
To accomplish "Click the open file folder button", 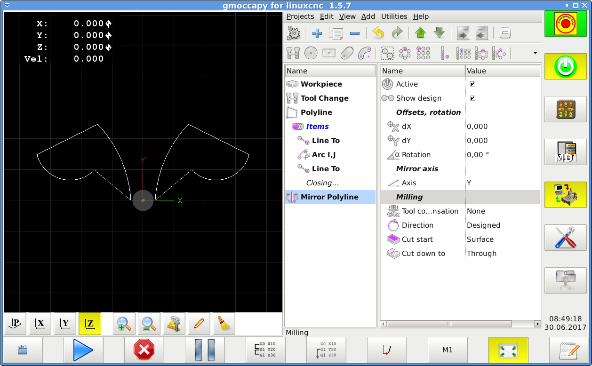I will pyautogui.click(x=23, y=350).
